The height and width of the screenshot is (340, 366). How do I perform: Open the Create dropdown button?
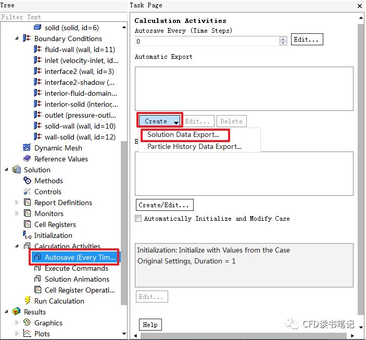coord(160,121)
